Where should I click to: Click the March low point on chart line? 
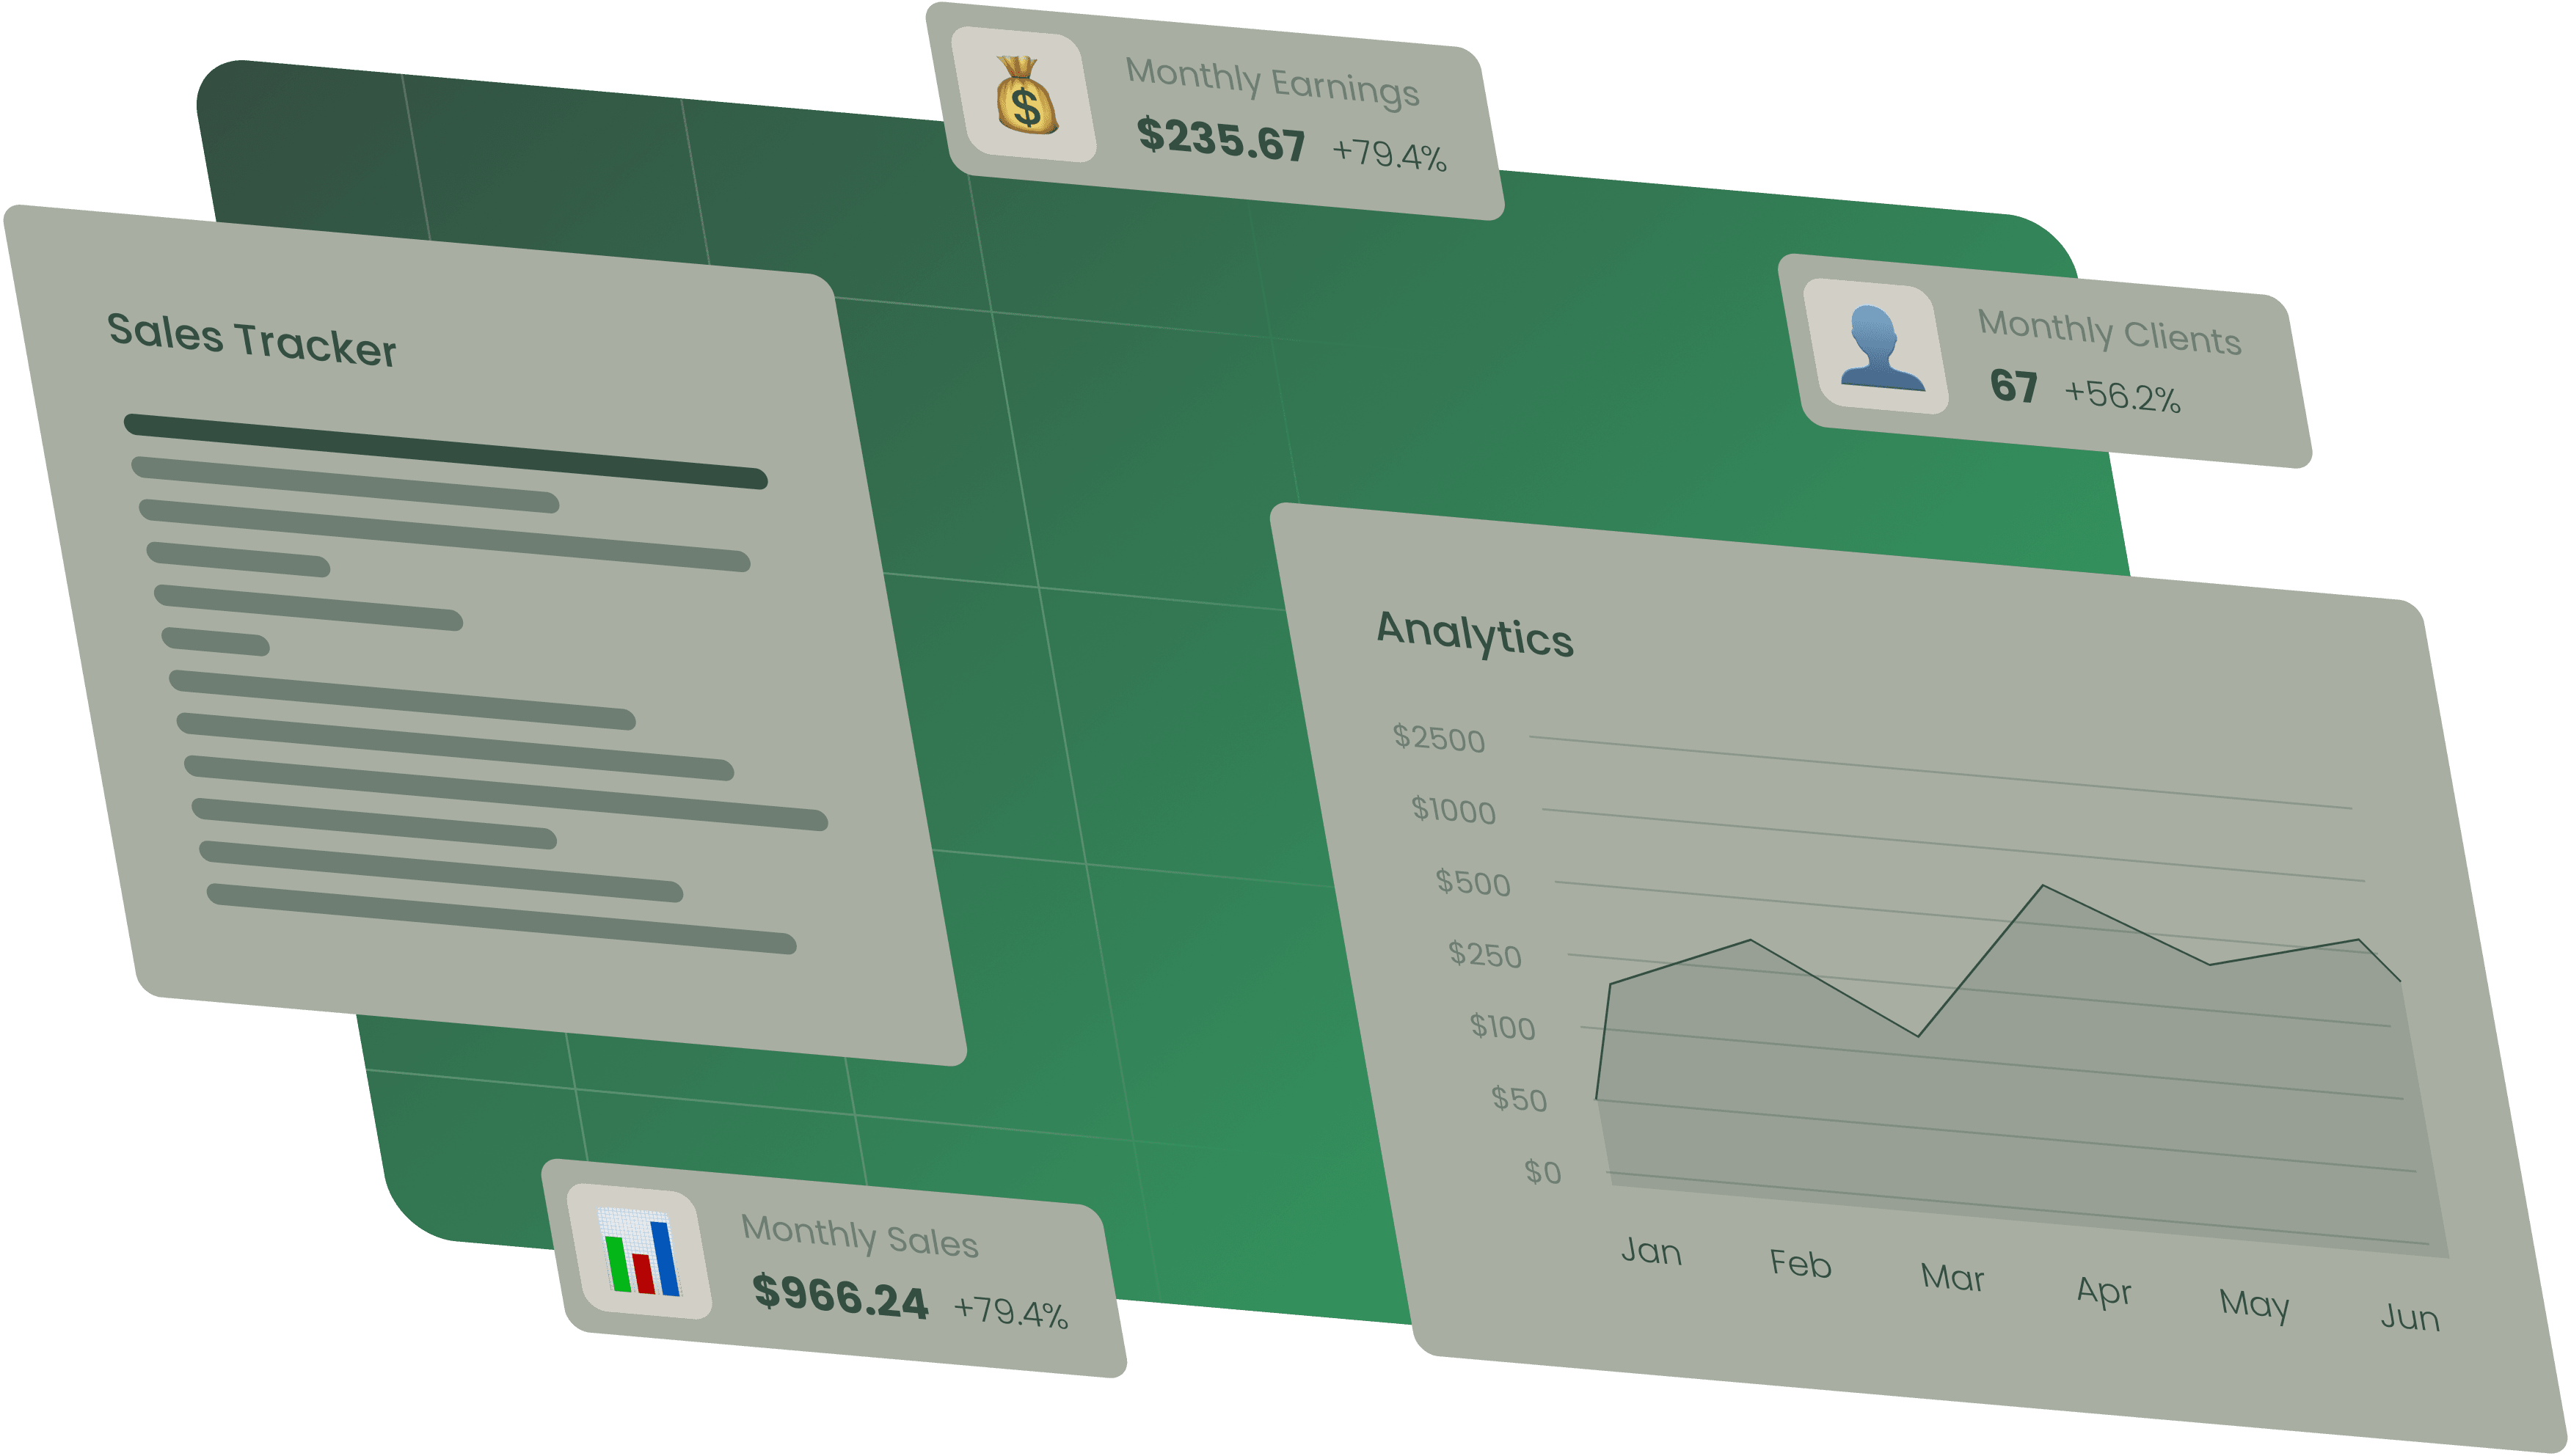coord(1918,1035)
